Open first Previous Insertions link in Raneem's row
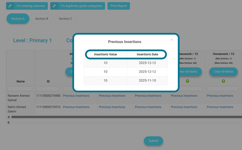 coord(76,96)
